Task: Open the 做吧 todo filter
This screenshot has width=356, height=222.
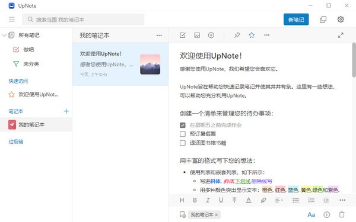Action: tap(28, 50)
